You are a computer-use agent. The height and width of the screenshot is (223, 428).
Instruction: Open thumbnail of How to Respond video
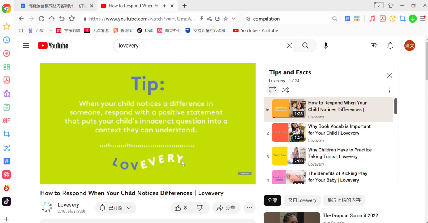pyautogui.click(x=289, y=109)
